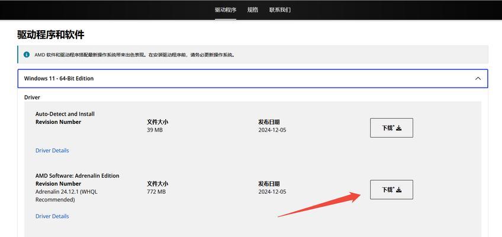This screenshot has height=237, width=502.
Task: Click the Adrenalin 24.12.1 (WHQL Recommended) text
Action: click(66, 196)
